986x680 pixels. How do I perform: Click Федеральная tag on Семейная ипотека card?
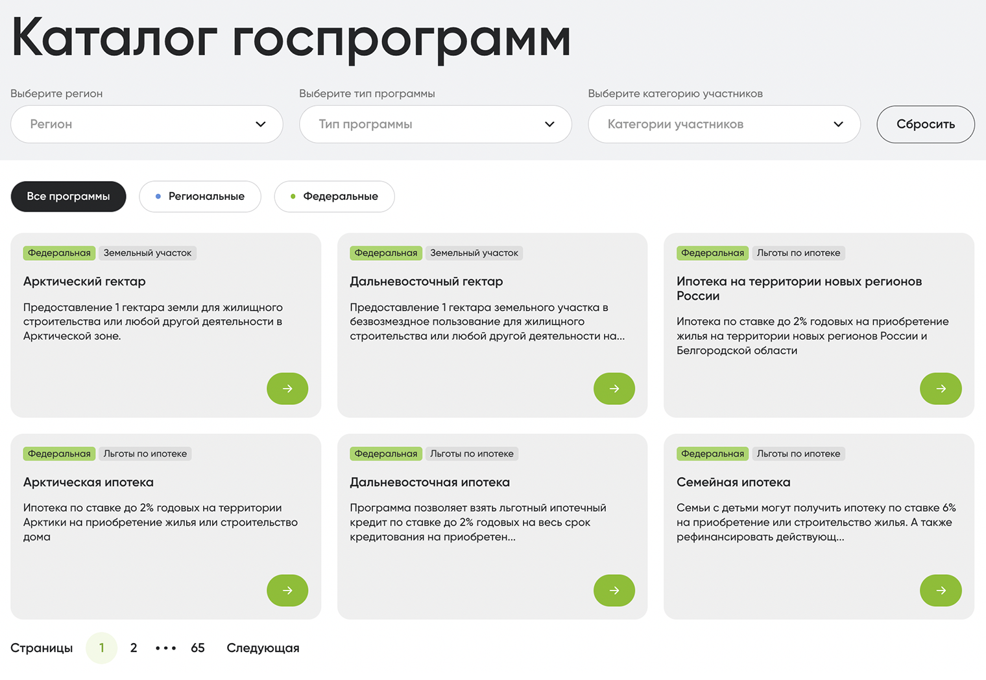point(712,454)
